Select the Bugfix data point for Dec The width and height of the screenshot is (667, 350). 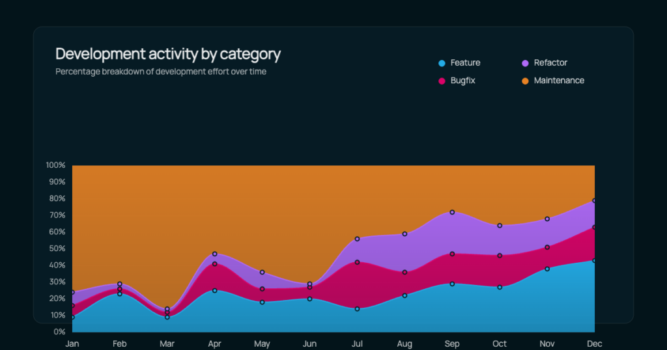[594, 227]
